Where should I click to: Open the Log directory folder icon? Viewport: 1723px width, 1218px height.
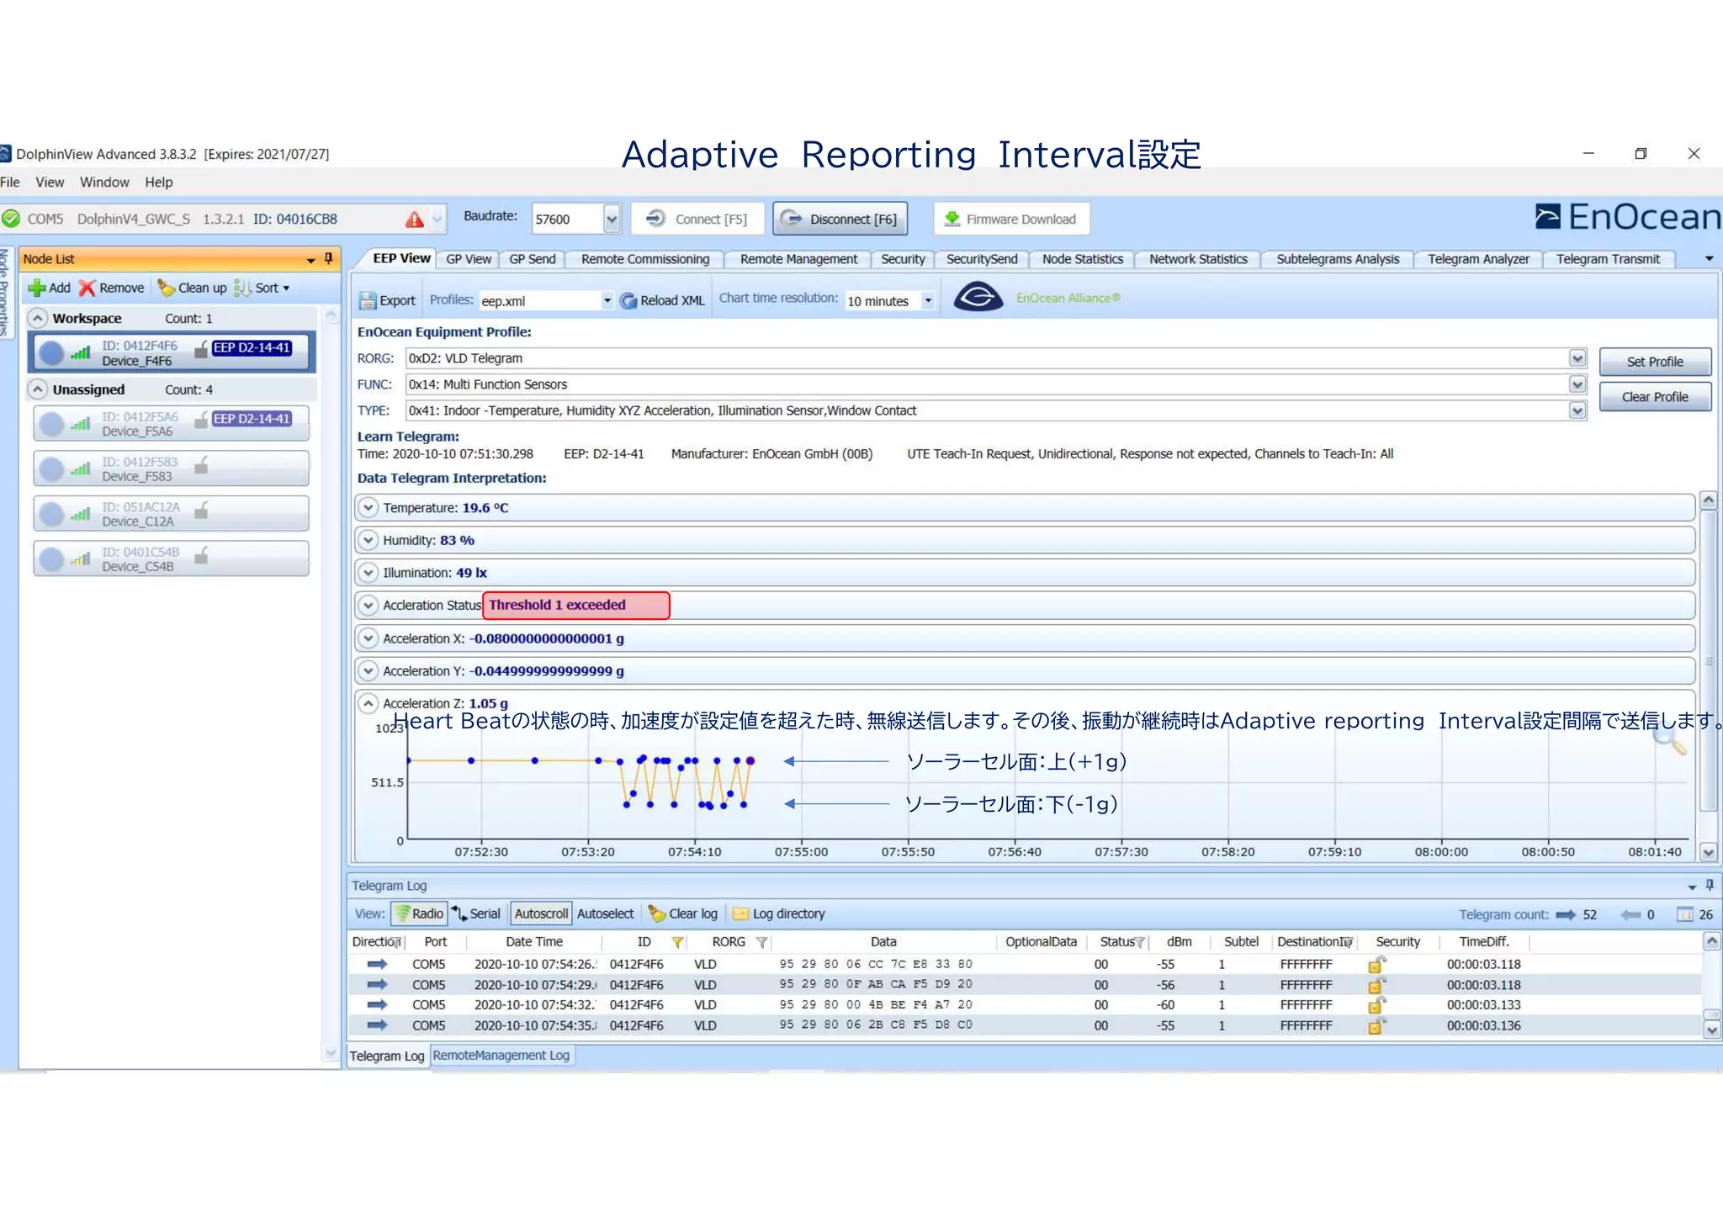coord(740,913)
